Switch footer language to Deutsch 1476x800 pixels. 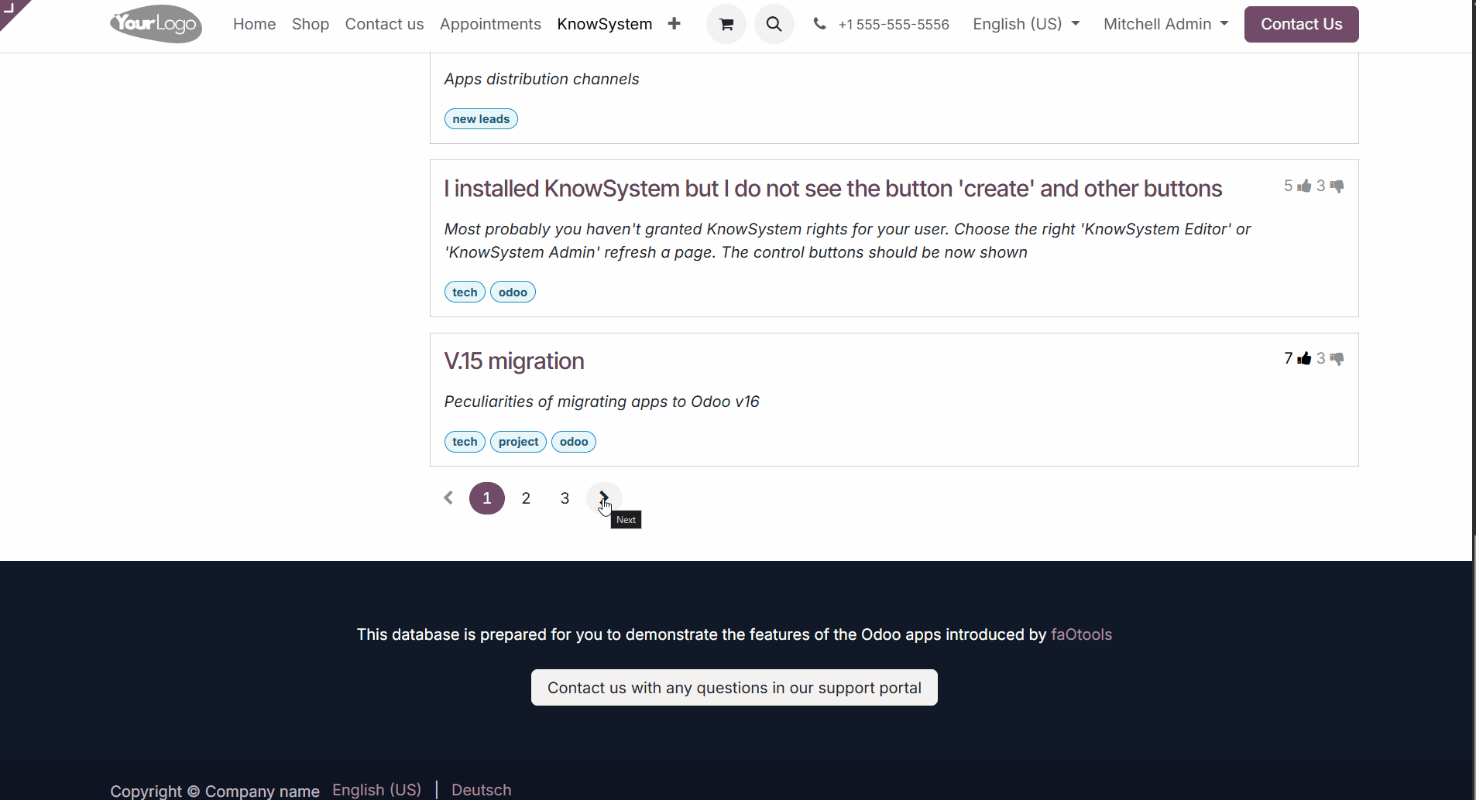click(x=481, y=790)
